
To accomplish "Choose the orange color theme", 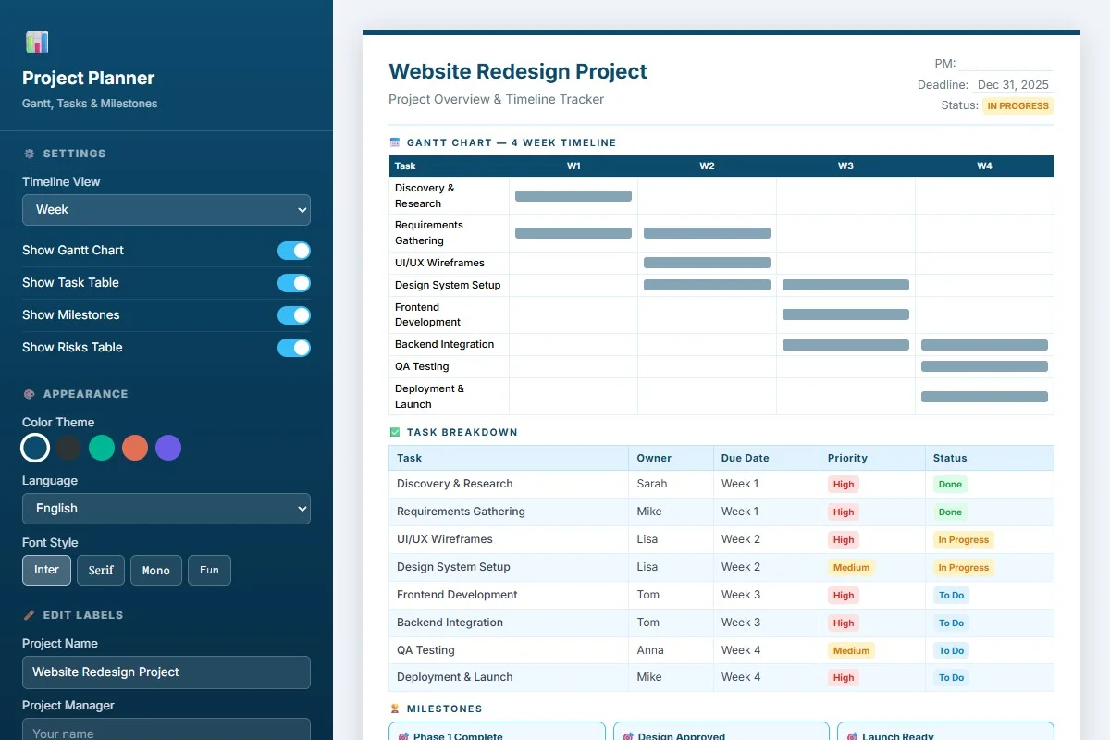I will (135, 449).
